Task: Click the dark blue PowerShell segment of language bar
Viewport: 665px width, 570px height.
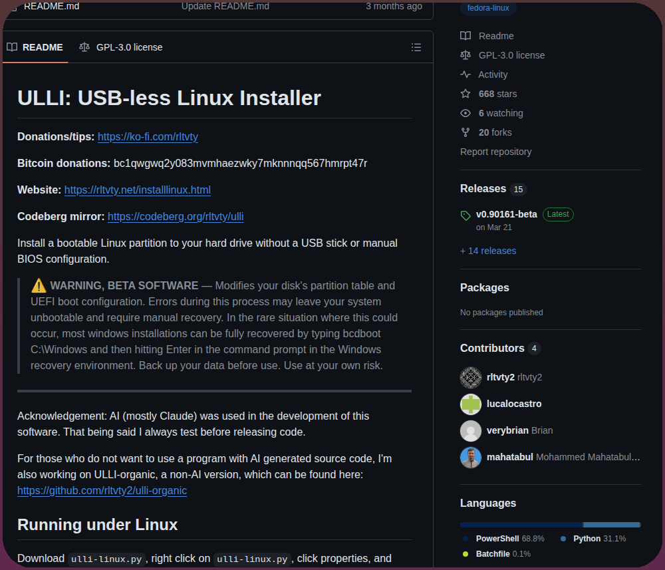Action: (521, 525)
